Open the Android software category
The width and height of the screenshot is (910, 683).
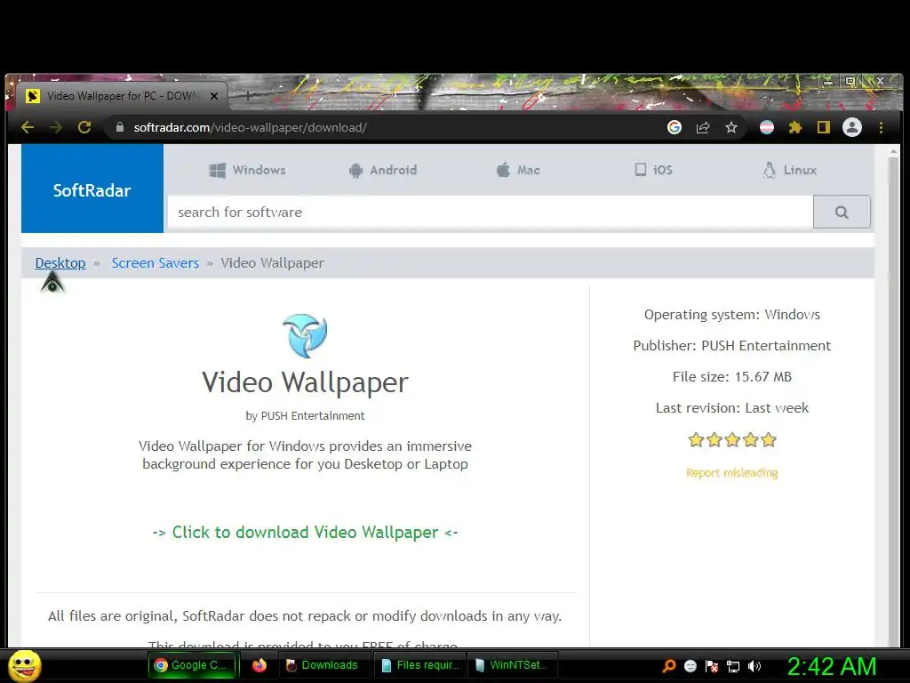382,170
